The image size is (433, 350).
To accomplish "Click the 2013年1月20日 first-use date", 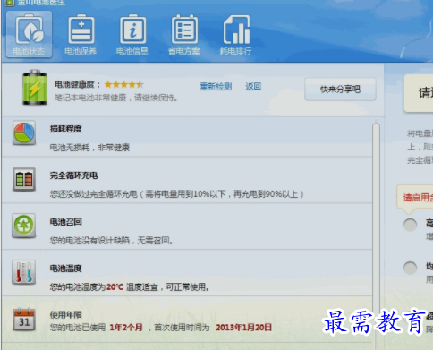I will tap(244, 328).
